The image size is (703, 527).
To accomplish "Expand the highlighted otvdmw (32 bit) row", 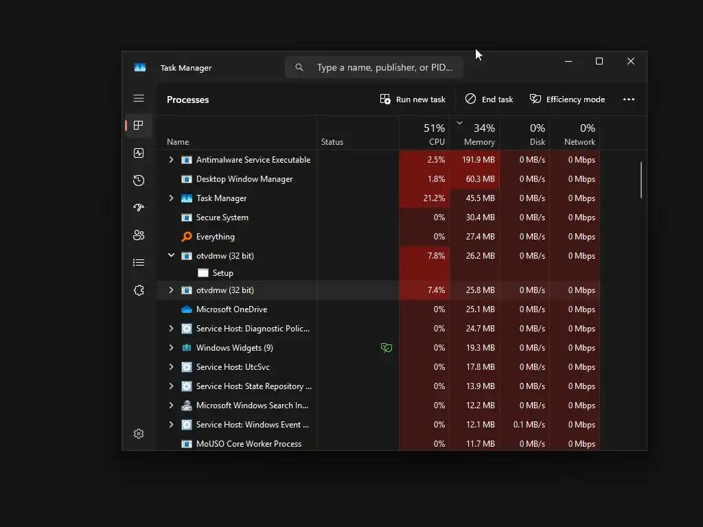I will 171,290.
